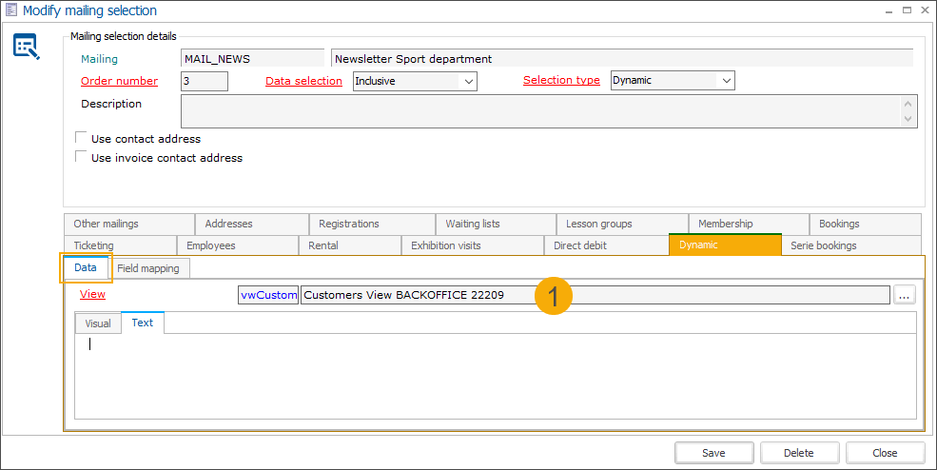The width and height of the screenshot is (937, 470).
Task: Click the Save button
Action: coord(713,453)
